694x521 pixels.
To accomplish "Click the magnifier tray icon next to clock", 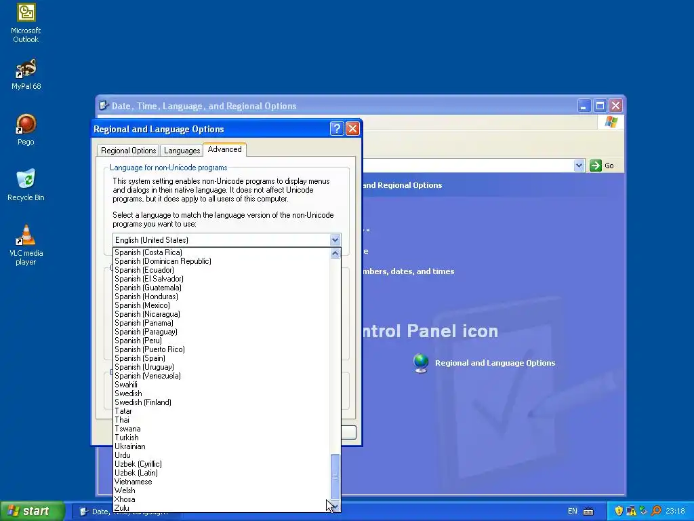I will coord(656,511).
